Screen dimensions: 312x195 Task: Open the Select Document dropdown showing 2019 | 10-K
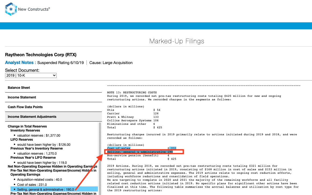[x=31, y=76]
